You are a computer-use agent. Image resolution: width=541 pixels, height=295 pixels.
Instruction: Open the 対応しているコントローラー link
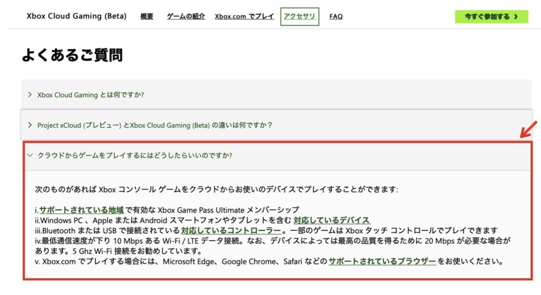pos(230,230)
